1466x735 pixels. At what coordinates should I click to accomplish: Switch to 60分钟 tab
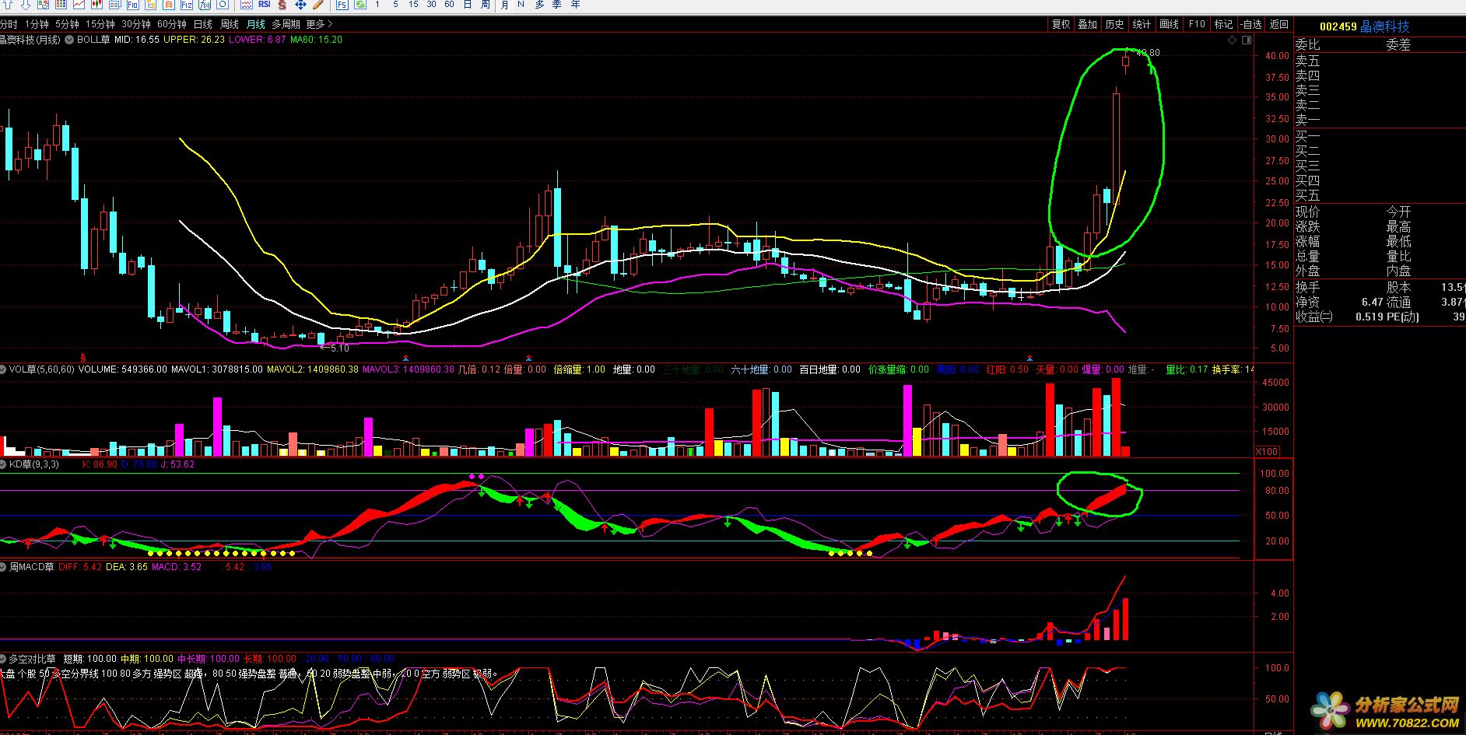pos(172,24)
